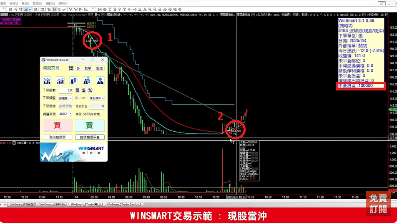
Task: Open the calculator icon beside order quantity
Action: tap(78, 90)
